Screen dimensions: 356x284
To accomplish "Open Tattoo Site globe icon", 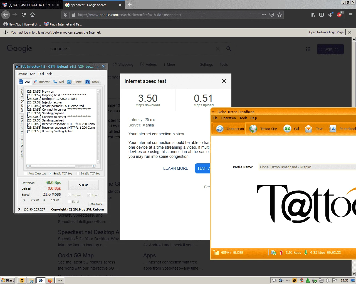I will tap(253, 129).
